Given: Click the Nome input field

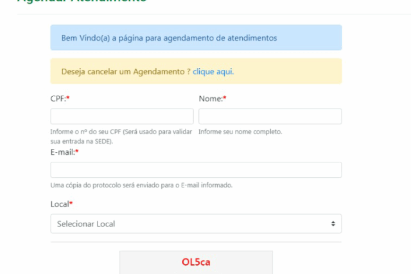Looking at the screenshot, I should tap(270, 116).
